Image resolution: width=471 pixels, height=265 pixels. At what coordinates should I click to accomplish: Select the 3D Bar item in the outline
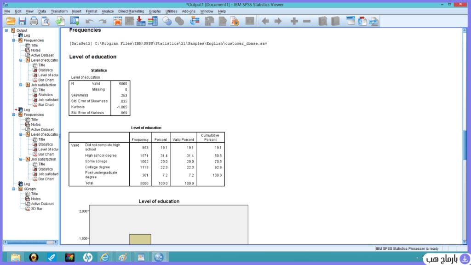(x=37, y=209)
